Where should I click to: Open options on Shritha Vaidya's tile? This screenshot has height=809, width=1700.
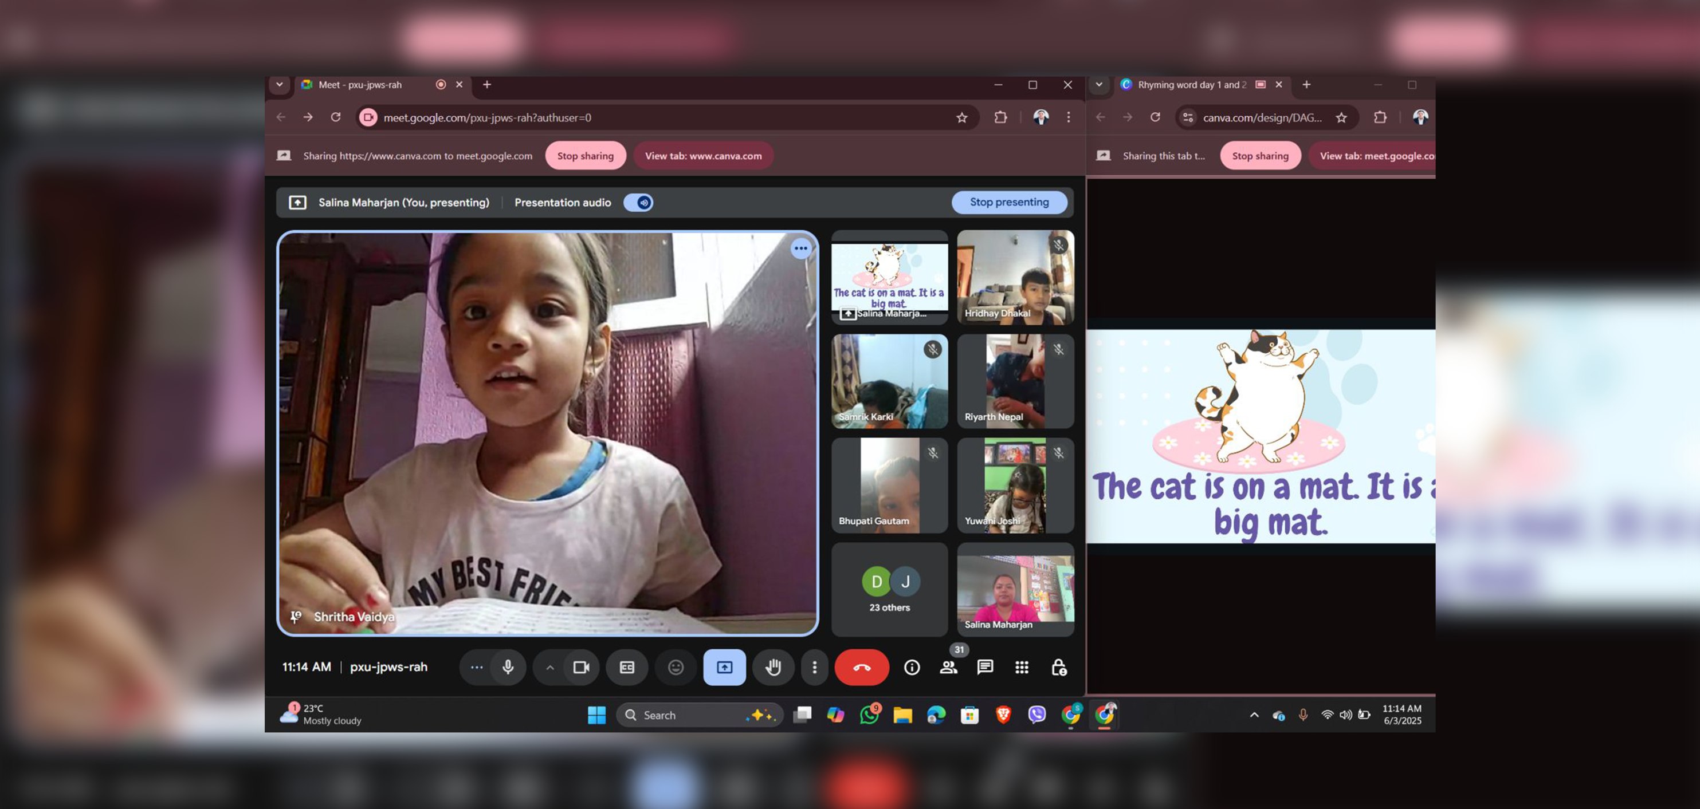(800, 248)
